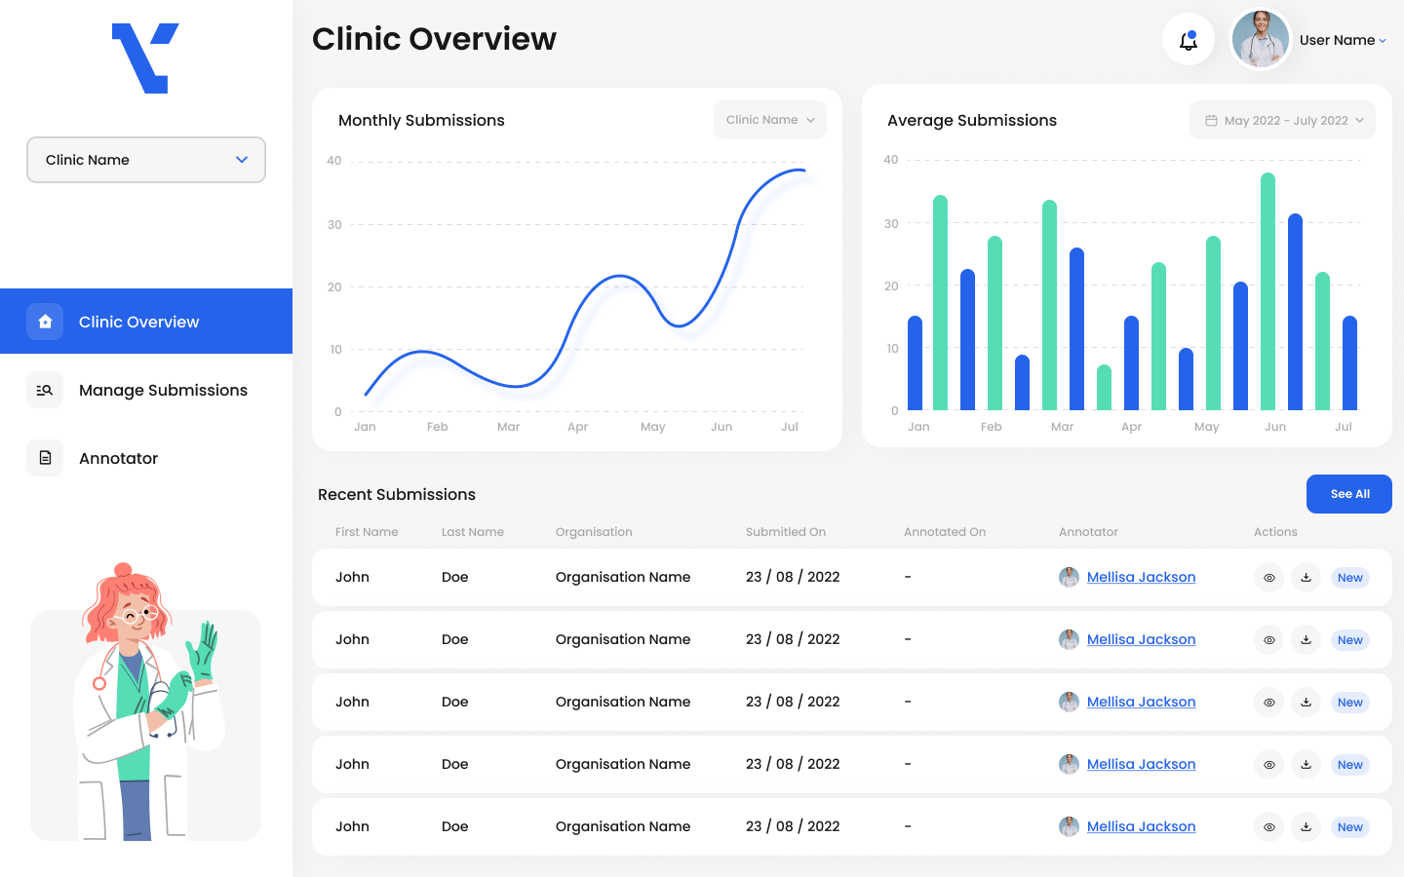Click the eye icon in the first row

point(1268,578)
